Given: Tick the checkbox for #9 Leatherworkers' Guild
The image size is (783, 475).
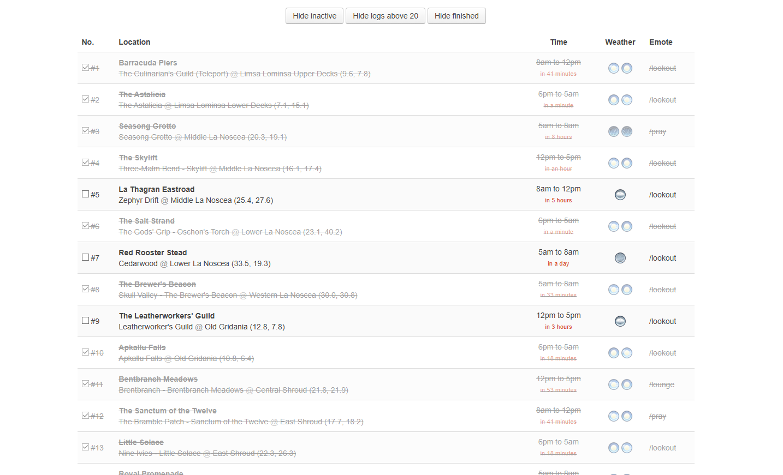Looking at the screenshot, I should click(85, 321).
